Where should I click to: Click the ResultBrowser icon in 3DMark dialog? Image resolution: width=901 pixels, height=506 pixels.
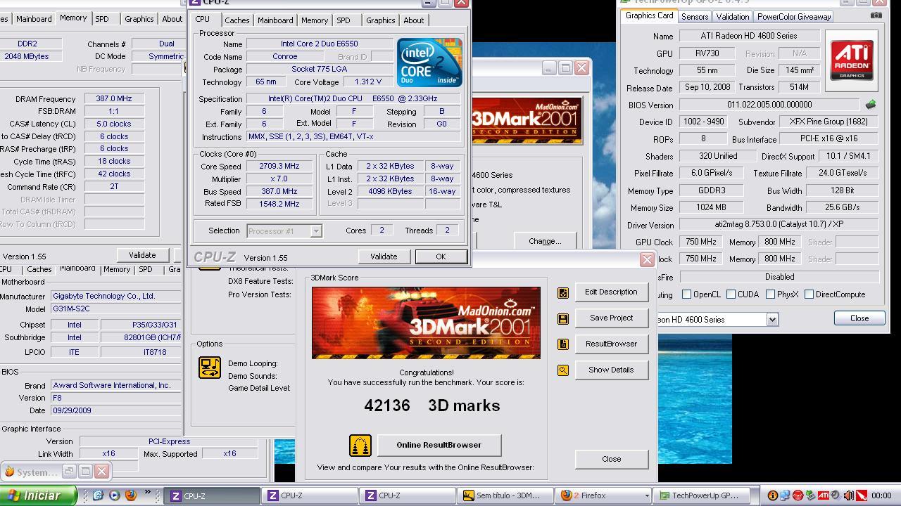pyautogui.click(x=563, y=344)
